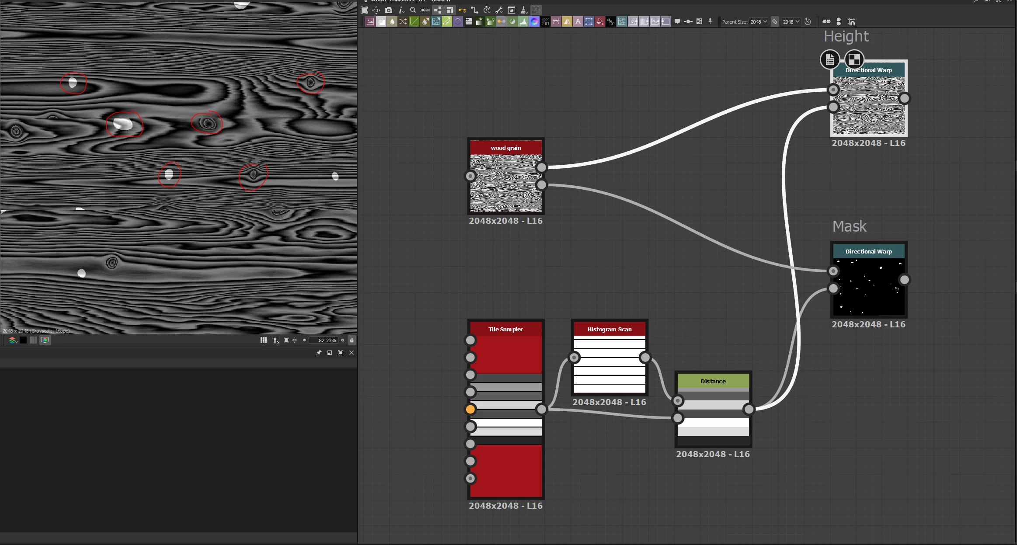
Task: Toggle the width-height link button
Action: pyautogui.click(x=775, y=21)
